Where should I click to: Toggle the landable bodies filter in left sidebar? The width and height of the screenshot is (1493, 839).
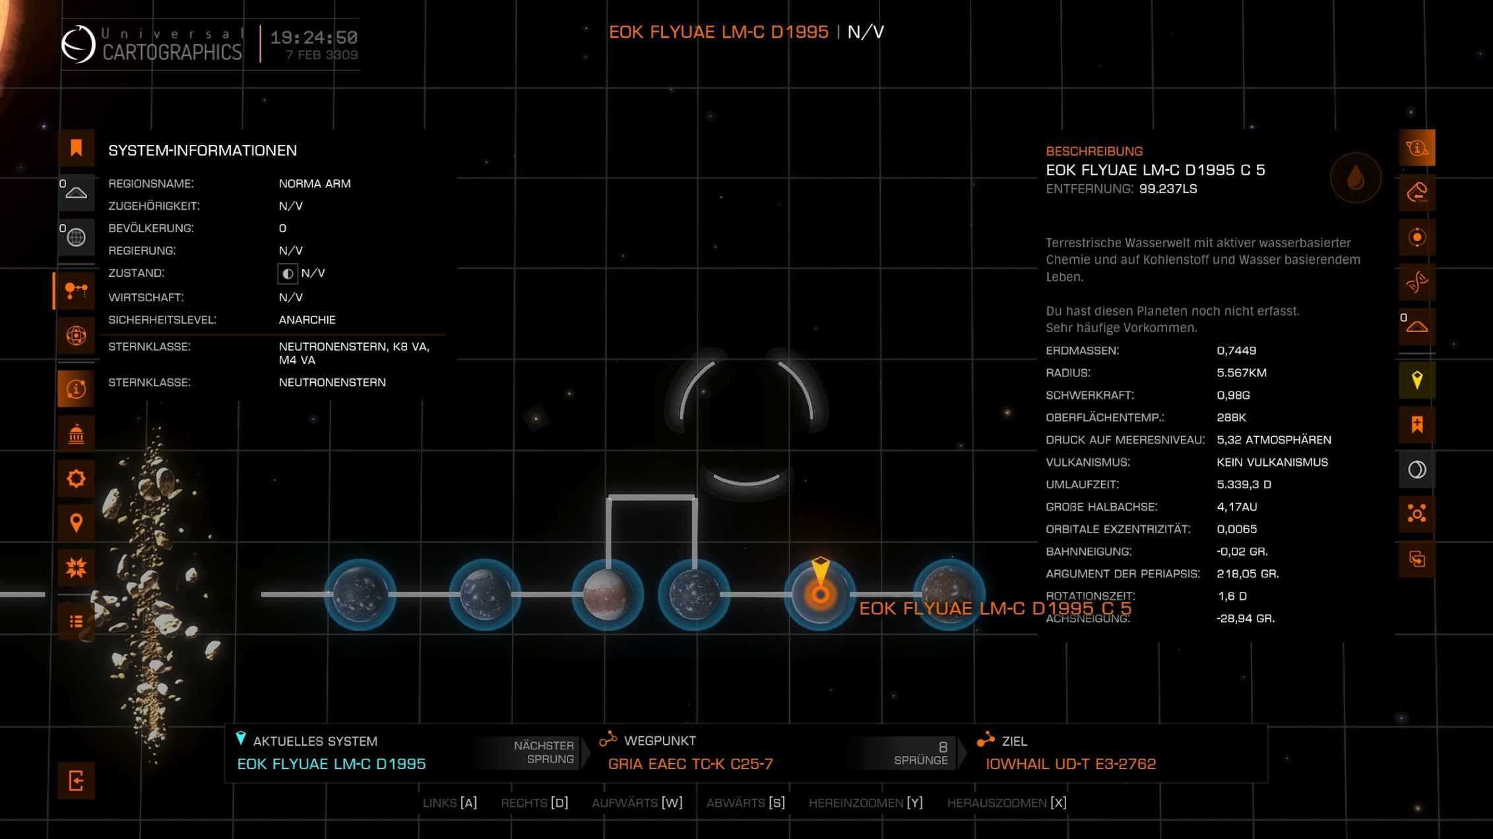(x=76, y=192)
